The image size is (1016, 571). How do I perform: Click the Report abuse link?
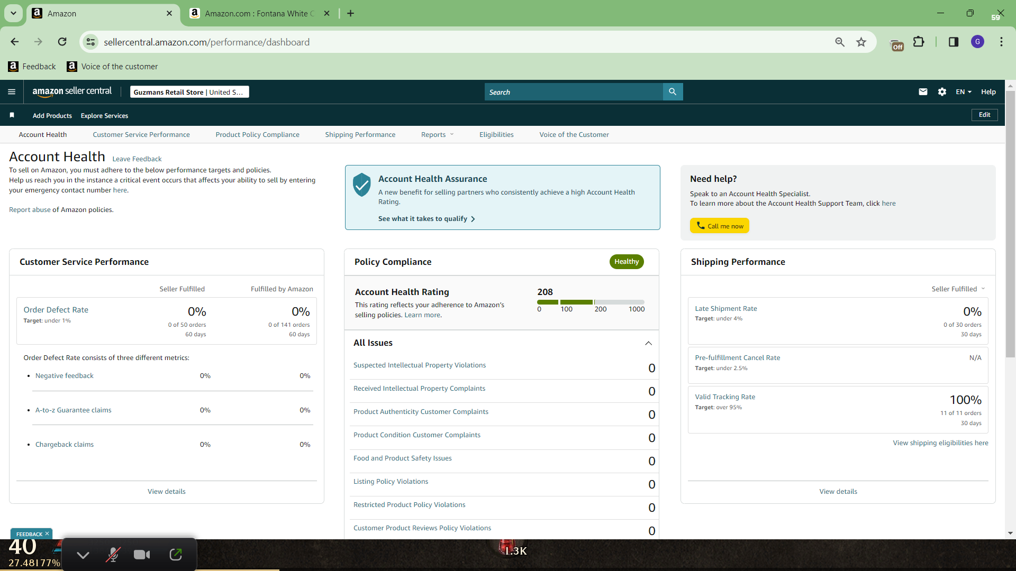pyautogui.click(x=30, y=209)
